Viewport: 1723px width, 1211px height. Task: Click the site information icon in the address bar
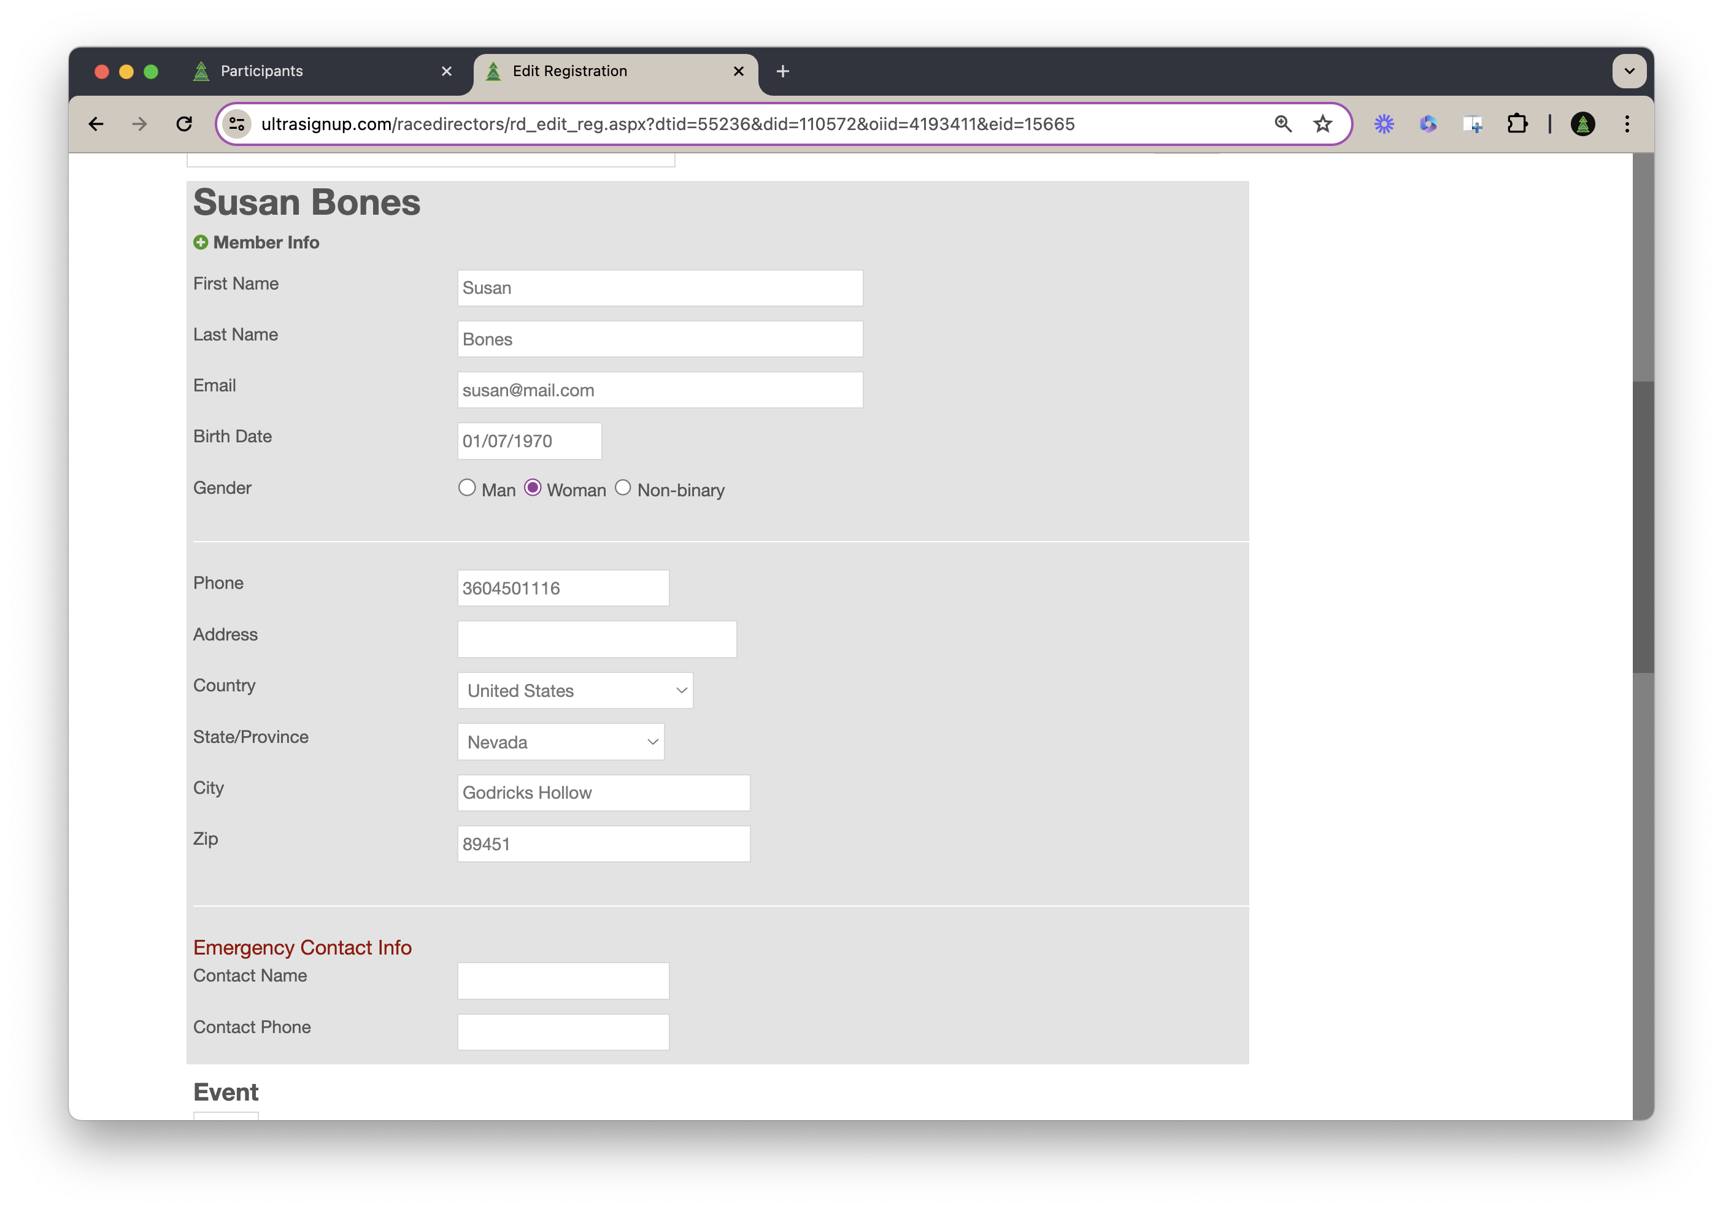tap(237, 124)
